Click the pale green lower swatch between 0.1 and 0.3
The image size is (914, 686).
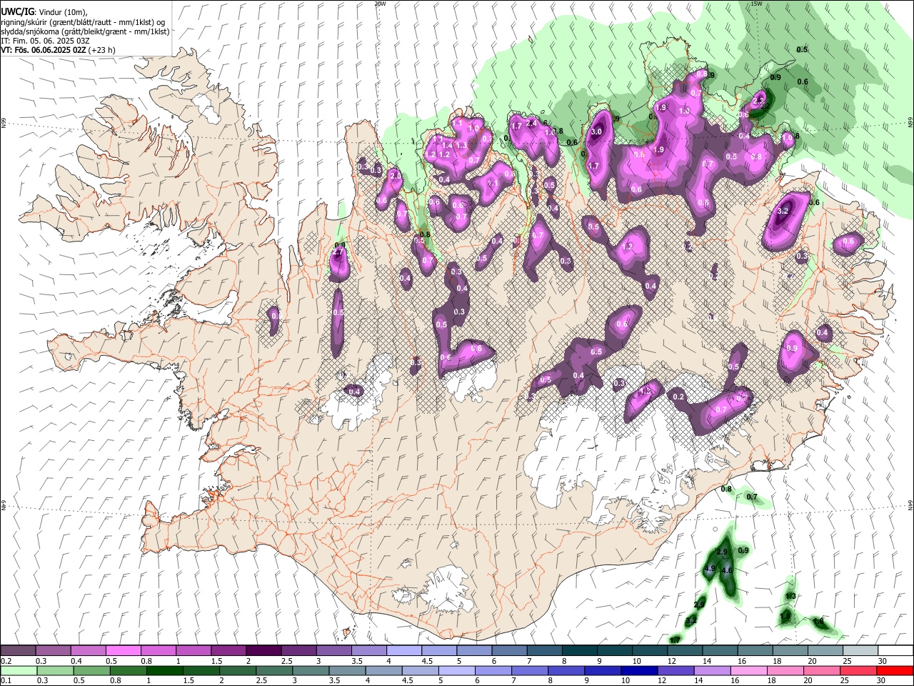click(x=19, y=670)
